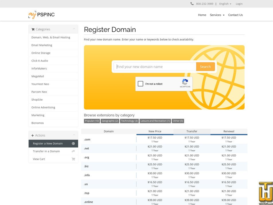
Task: Click the arrow icon beside Transfer in a Domain
Action: tap(73, 151)
